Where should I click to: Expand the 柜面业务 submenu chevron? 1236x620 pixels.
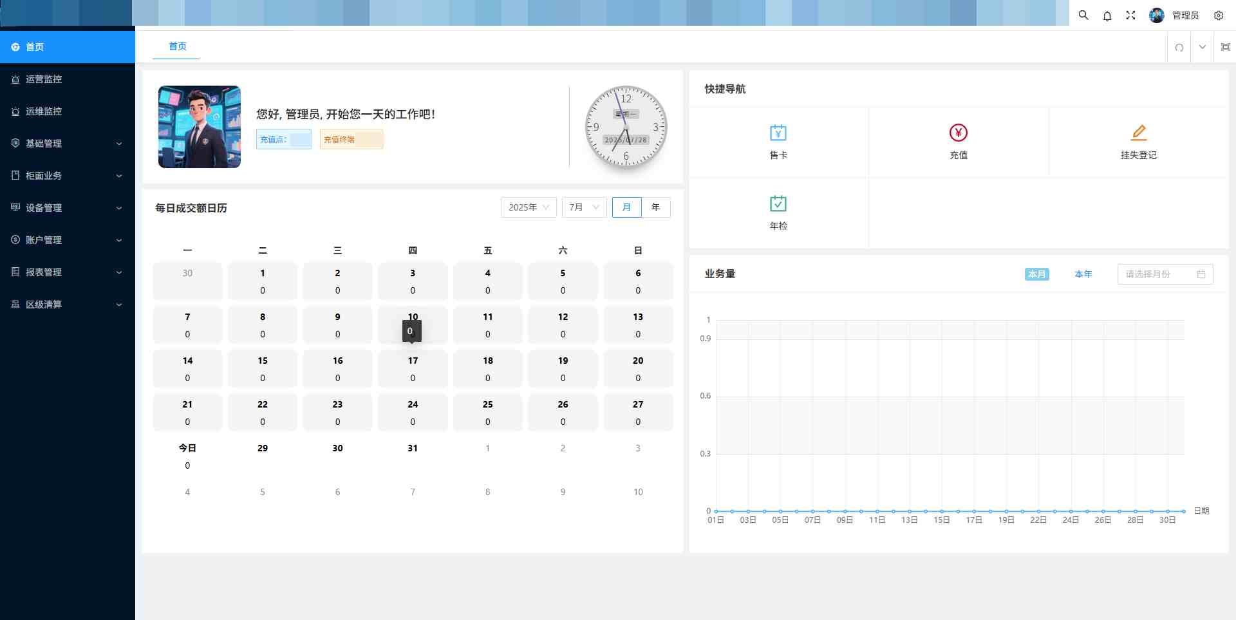119,176
